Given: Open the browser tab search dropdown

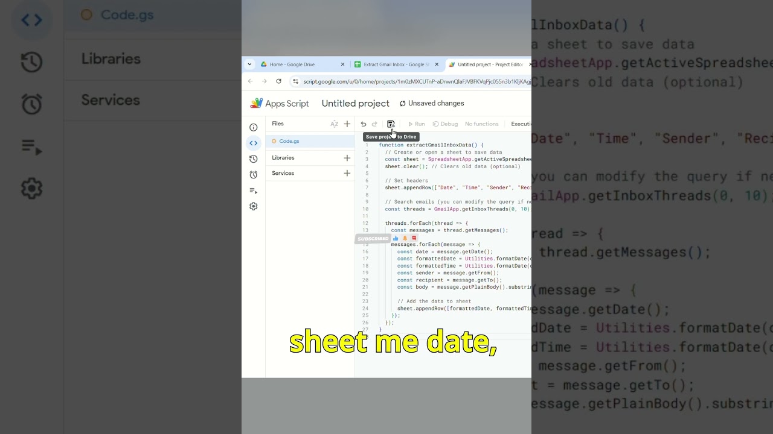Looking at the screenshot, I should click(x=249, y=64).
